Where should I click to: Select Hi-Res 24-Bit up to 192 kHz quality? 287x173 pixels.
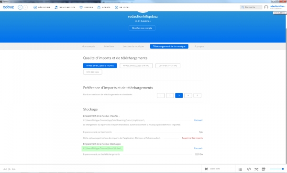[x=100, y=66]
